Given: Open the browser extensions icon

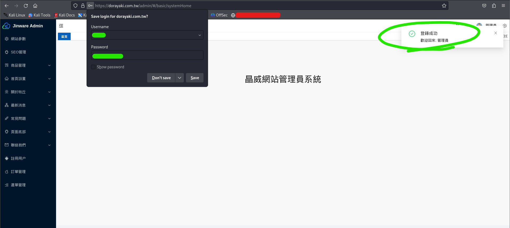Looking at the screenshot, I should click(x=494, y=6).
